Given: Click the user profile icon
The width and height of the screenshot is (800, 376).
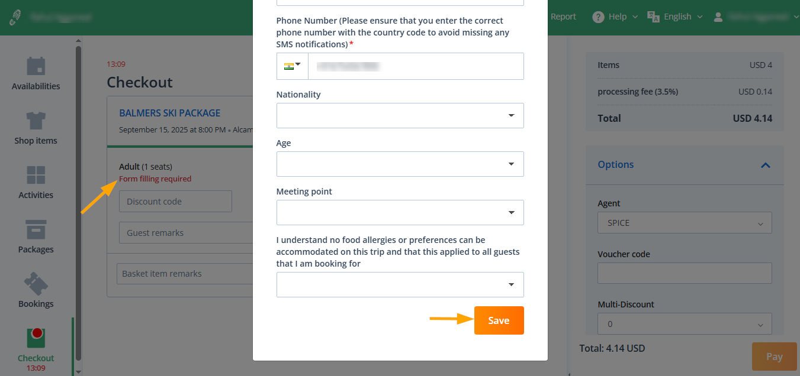Looking at the screenshot, I should pyautogui.click(x=718, y=17).
